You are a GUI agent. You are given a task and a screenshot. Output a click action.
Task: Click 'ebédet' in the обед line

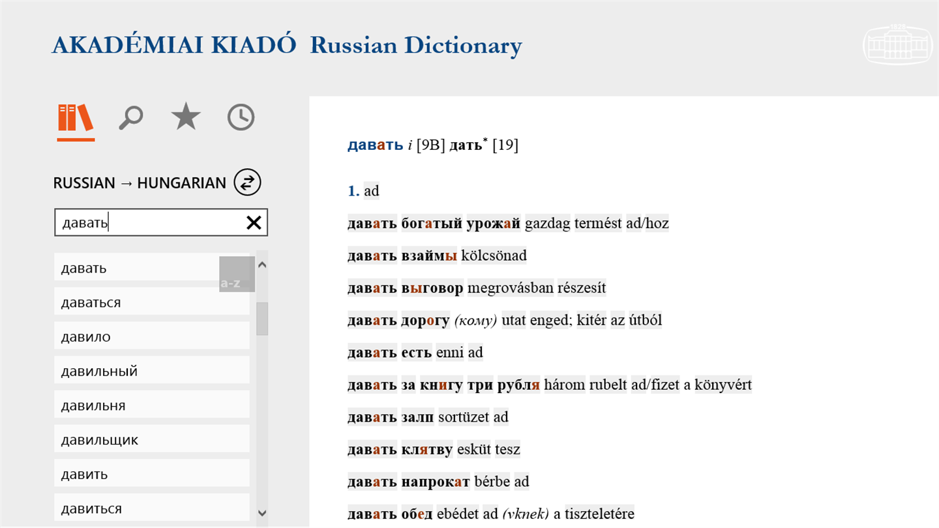[458, 514]
